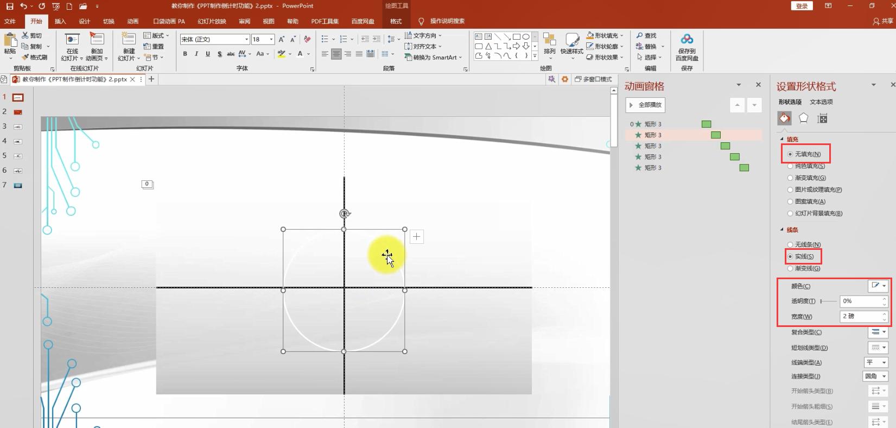The image size is (896, 428).
Task: Select the 渐变填充 radio option
Action: [x=790, y=178]
